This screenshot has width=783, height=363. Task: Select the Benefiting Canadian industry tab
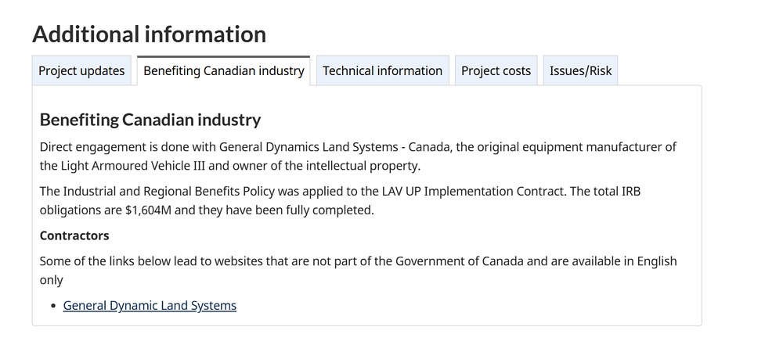(223, 70)
